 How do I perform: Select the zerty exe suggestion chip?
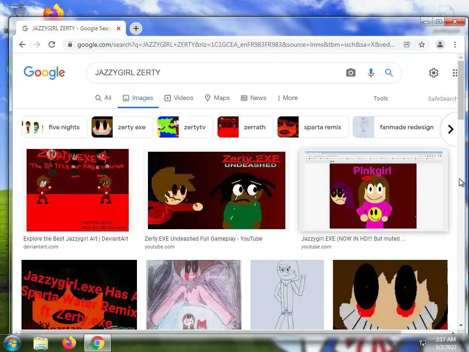[x=122, y=127]
